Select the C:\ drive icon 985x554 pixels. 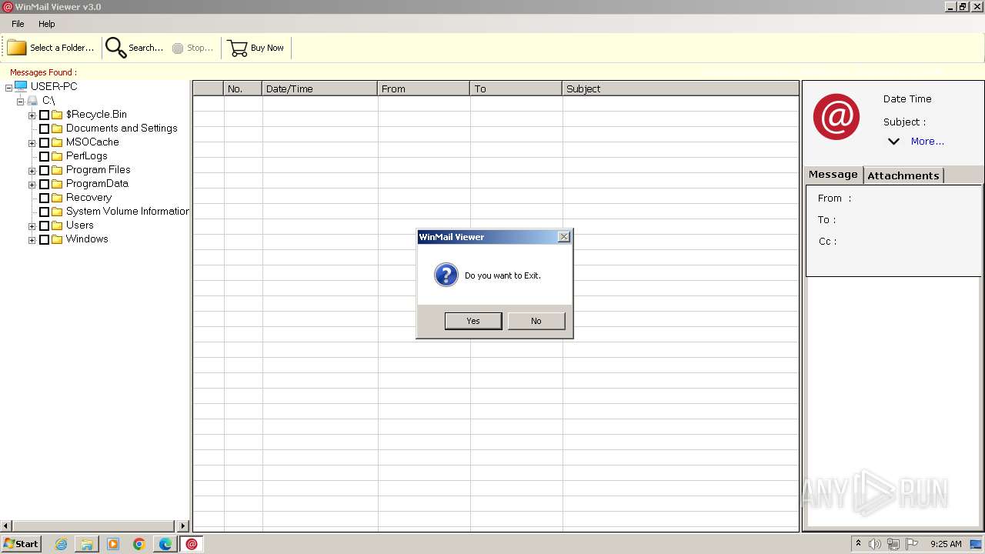32,101
